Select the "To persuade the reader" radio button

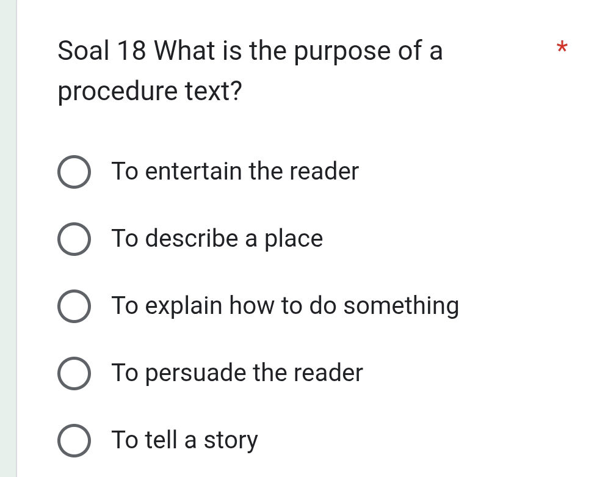74,373
